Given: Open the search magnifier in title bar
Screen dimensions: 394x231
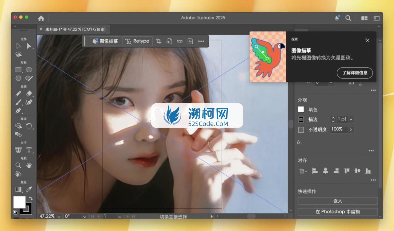Looking at the screenshot, I should pos(348,18).
